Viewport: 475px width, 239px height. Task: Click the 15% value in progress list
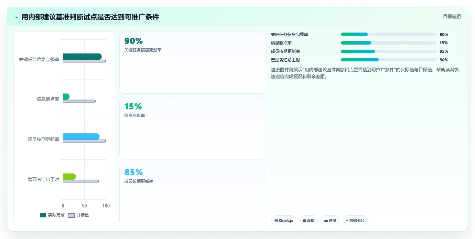pos(444,43)
